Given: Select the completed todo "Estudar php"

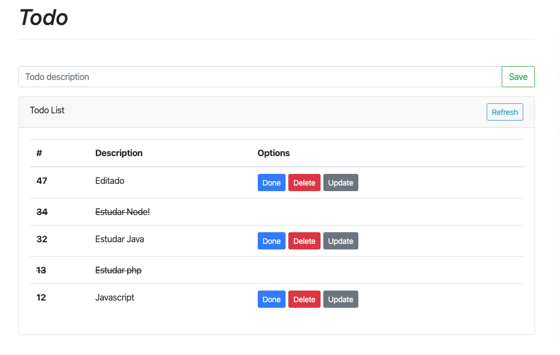Looking at the screenshot, I should tap(118, 270).
